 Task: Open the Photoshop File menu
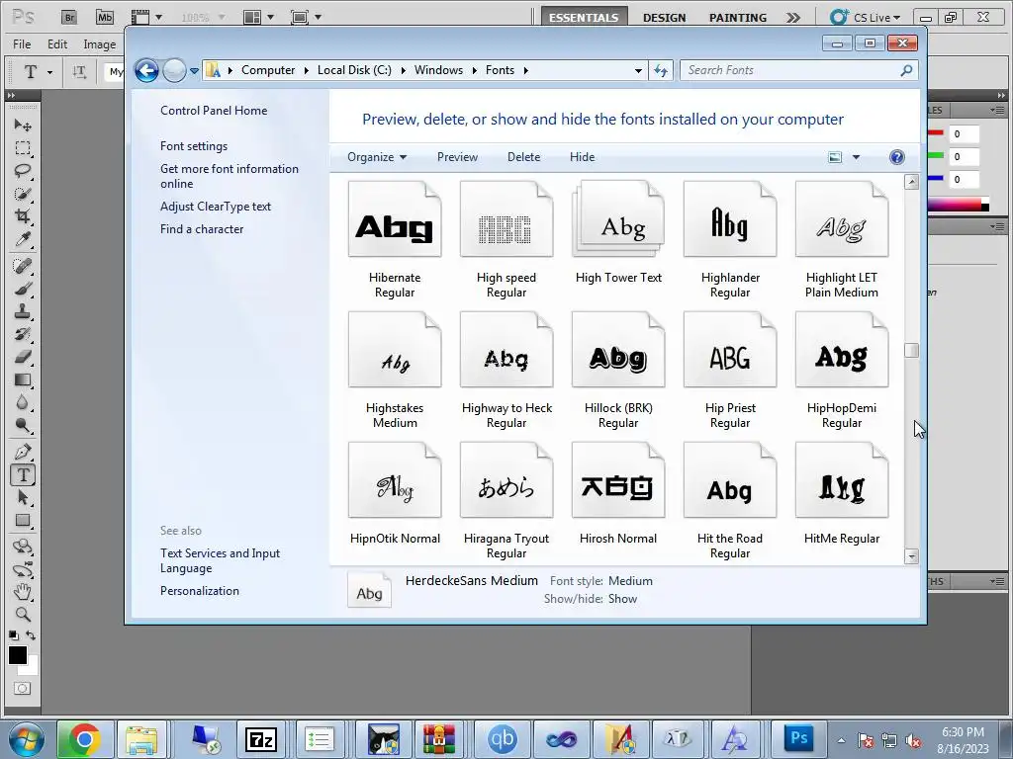[22, 43]
